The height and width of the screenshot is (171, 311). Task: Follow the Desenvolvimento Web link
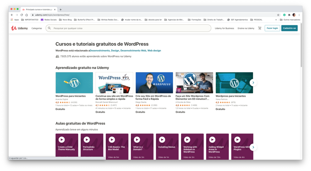click(133, 51)
